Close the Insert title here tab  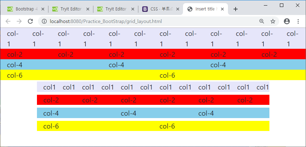click(x=222, y=9)
